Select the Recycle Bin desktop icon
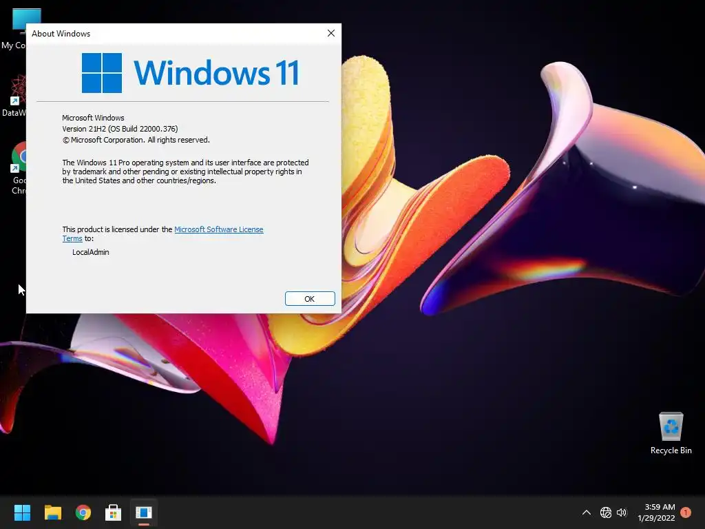Viewport: 705px width, 529px height. 671,433
